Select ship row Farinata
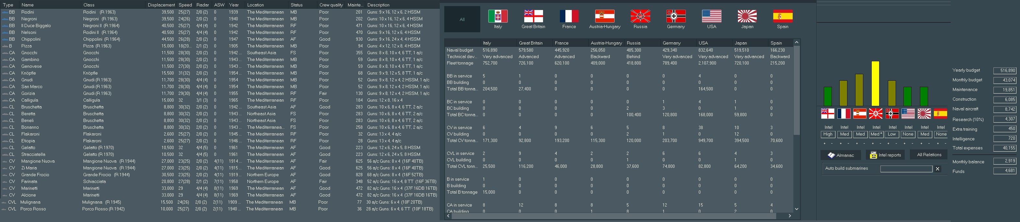This screenshot has width=1020, height=222. point(220,182)
